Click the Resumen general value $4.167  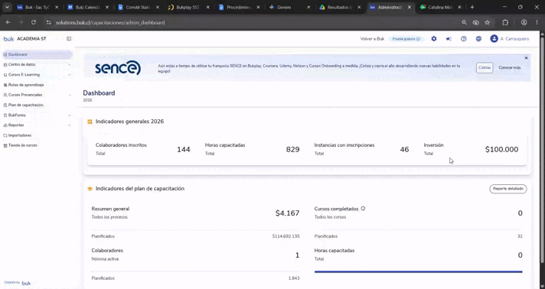tap(288, 213)
